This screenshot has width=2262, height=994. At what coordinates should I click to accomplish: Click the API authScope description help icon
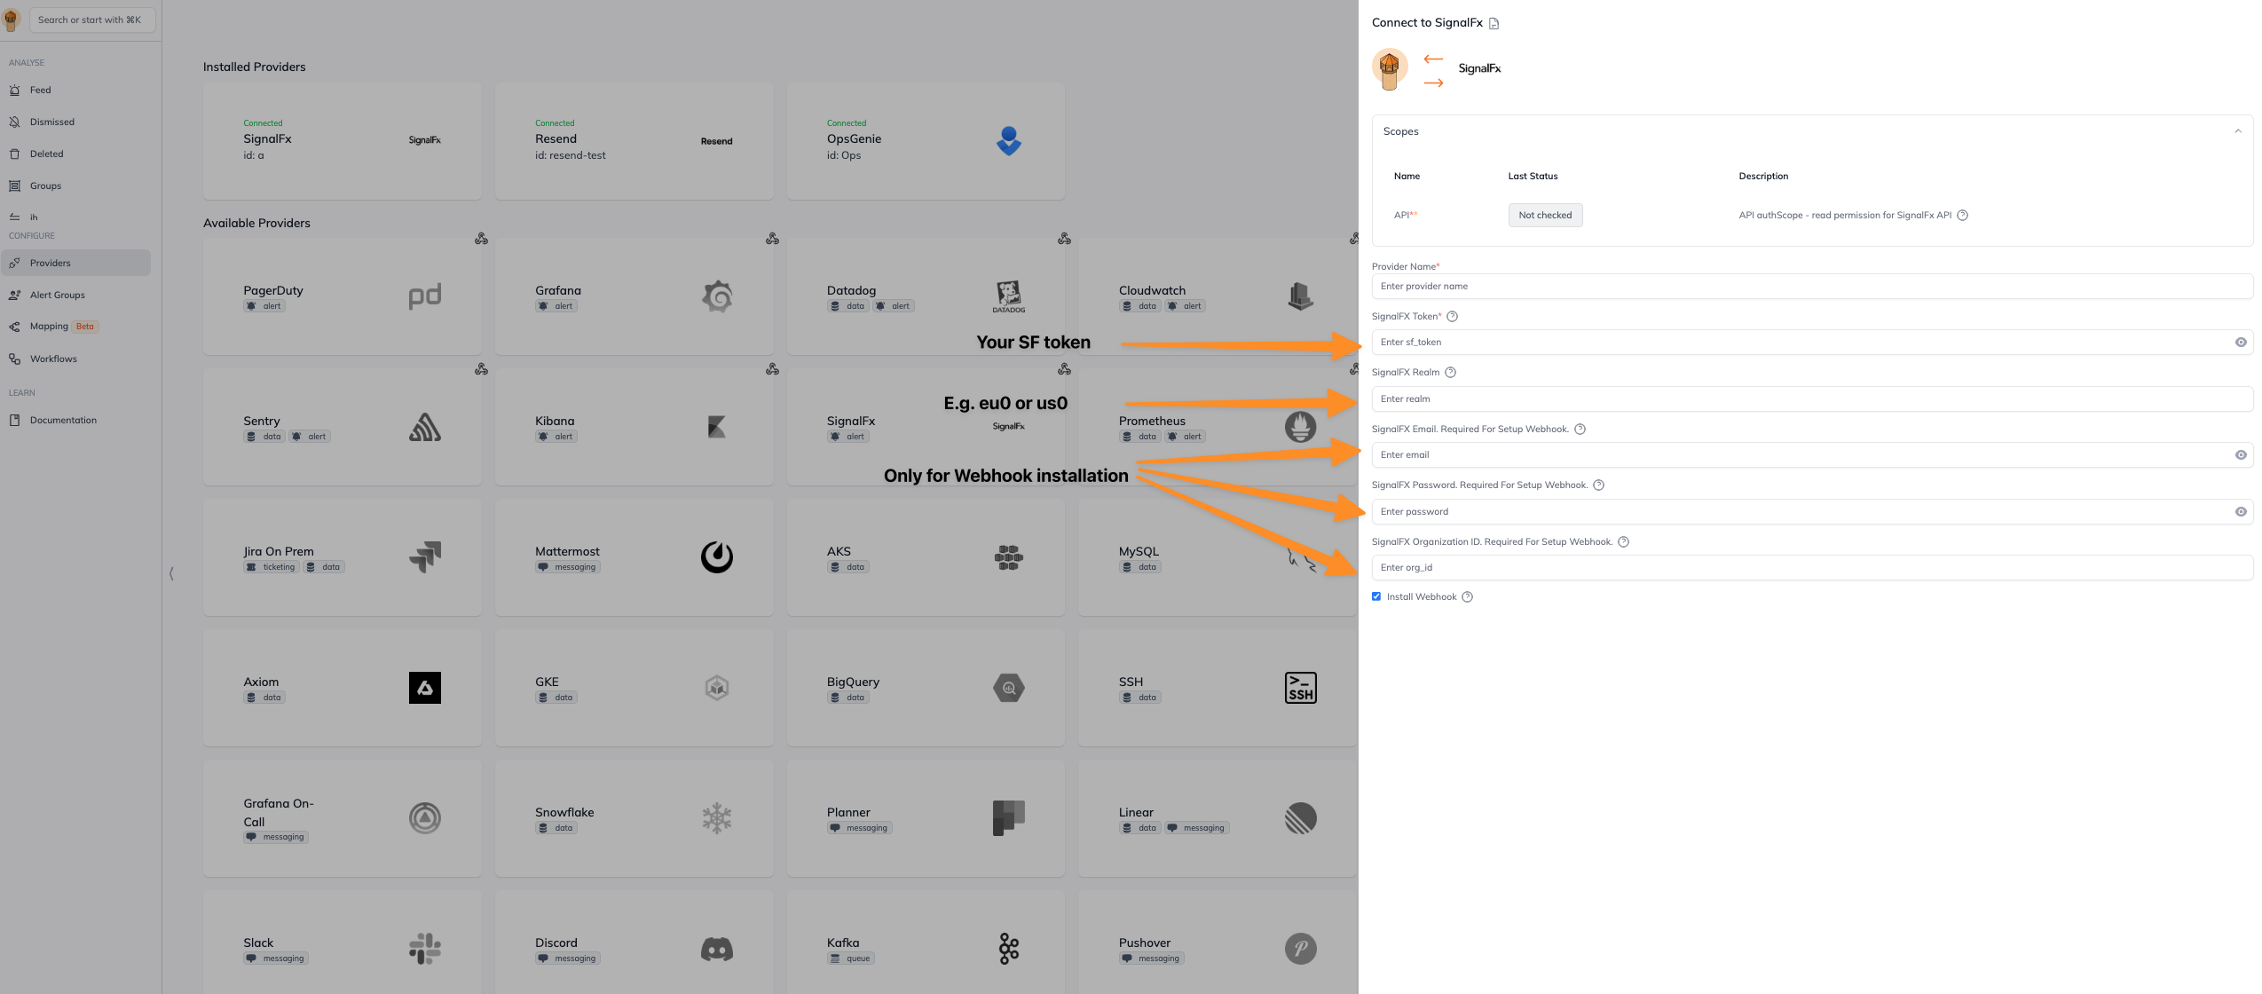pos(1962,216)
